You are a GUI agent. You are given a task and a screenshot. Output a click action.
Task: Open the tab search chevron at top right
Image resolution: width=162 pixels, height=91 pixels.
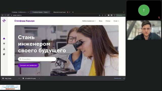124,12
